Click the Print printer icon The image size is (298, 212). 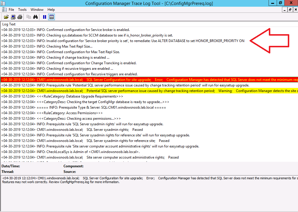pos(20,17)
